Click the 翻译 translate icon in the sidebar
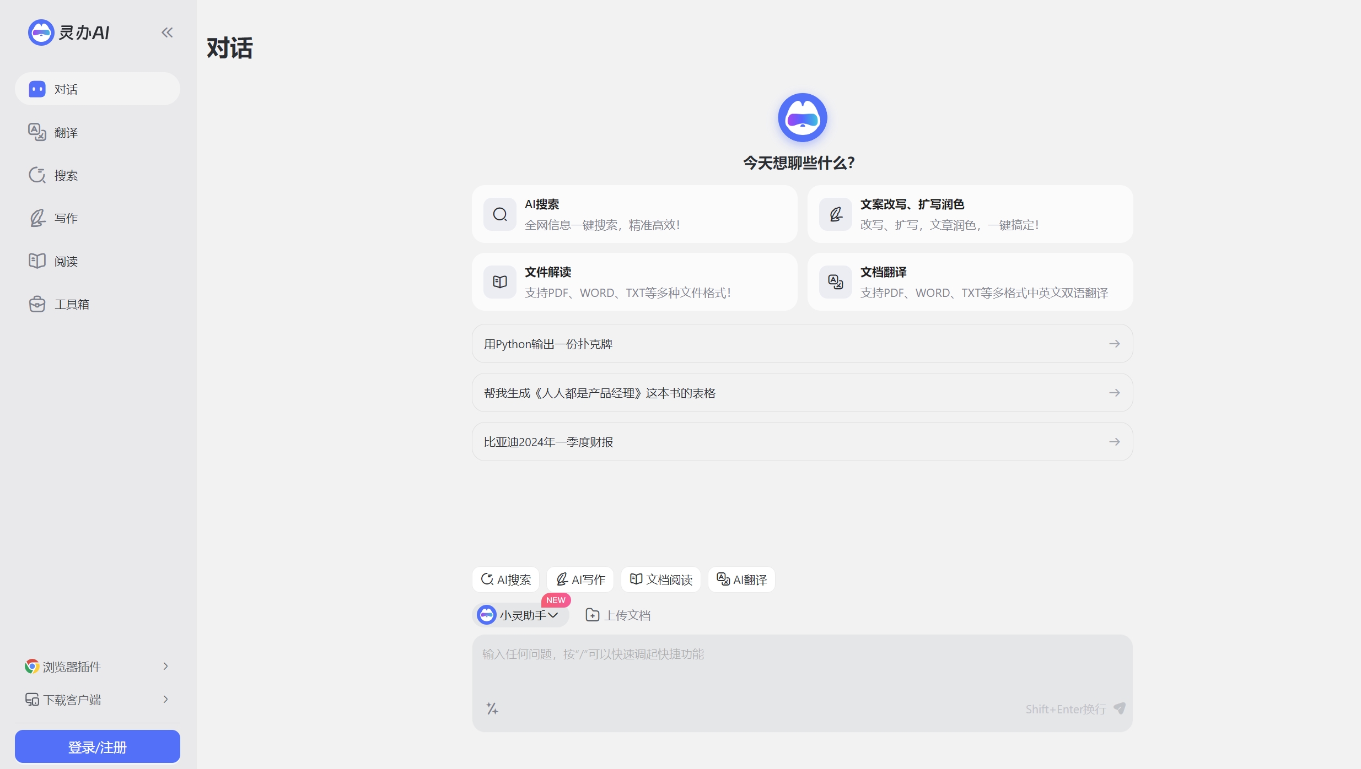The width and height of the screenshot is (1361, 769). pyautogui.click(x=37, y=132)
